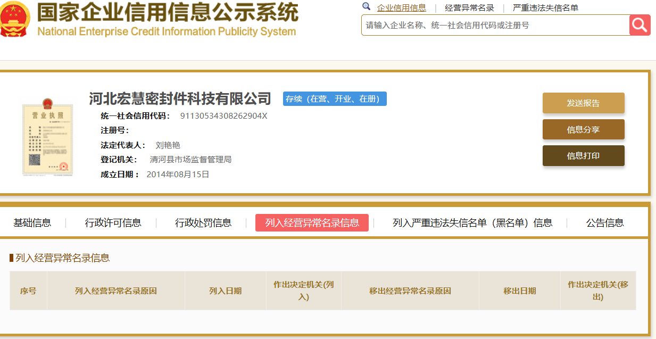Click the 序号 column header

click(28, 291)
